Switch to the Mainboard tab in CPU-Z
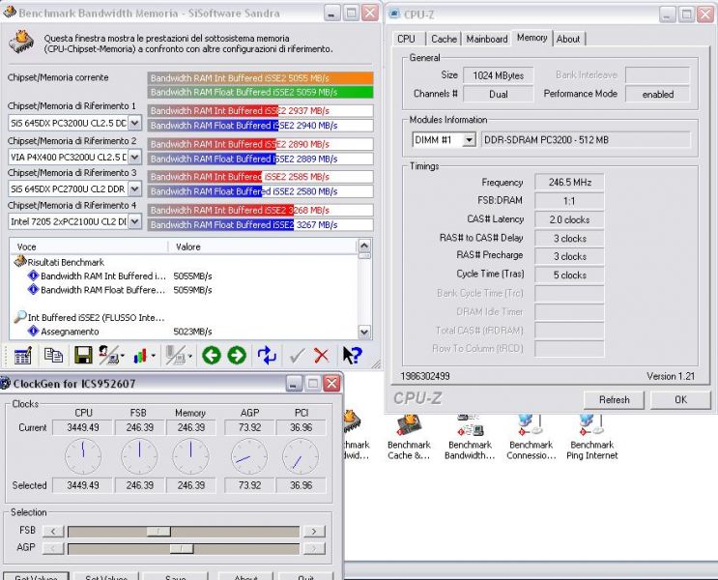718x580 pixels. (x=487, y=39)
